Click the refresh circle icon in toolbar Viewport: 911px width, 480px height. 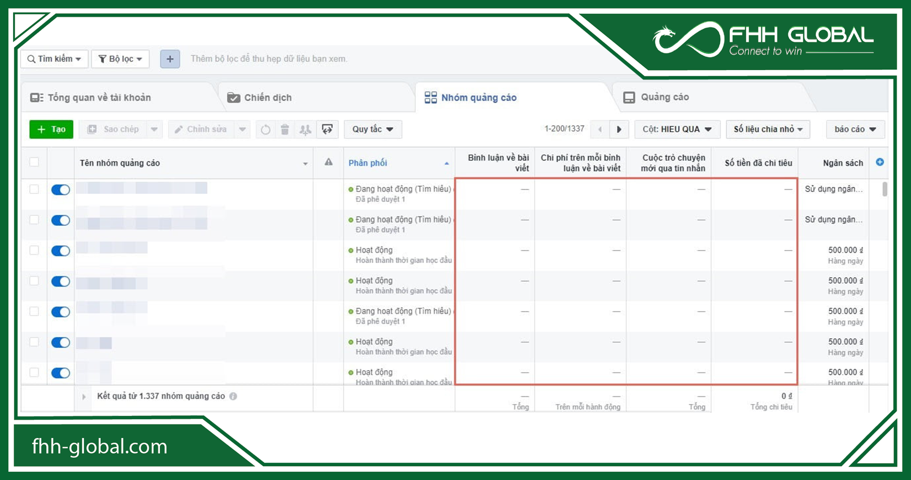pyautogui.click(x=265, y=129)
